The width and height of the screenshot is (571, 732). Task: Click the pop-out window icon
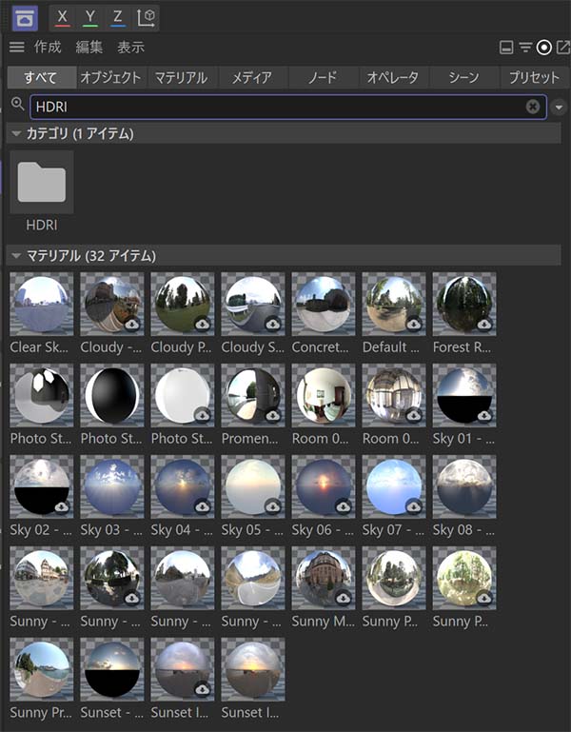[563, 48]
